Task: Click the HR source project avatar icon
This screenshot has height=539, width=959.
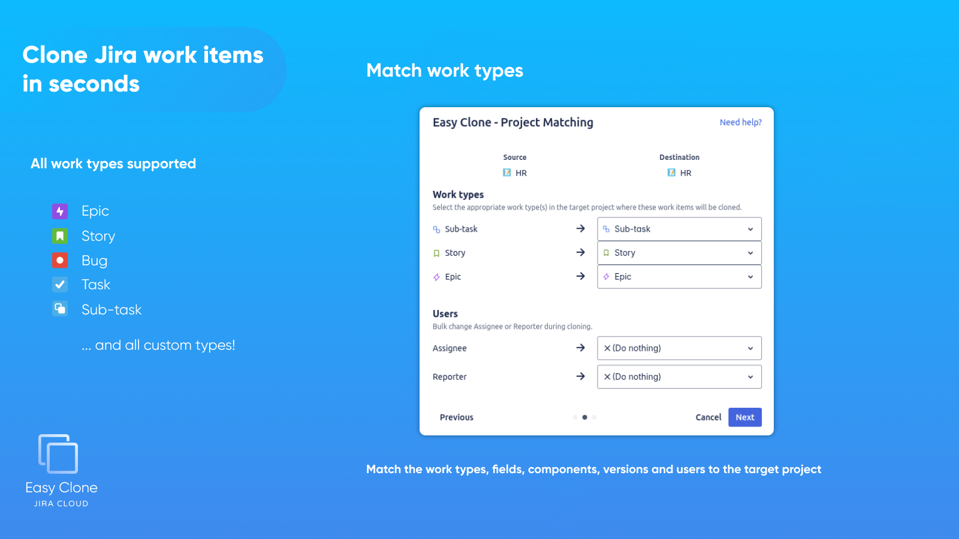Action: tap(506, 172)
